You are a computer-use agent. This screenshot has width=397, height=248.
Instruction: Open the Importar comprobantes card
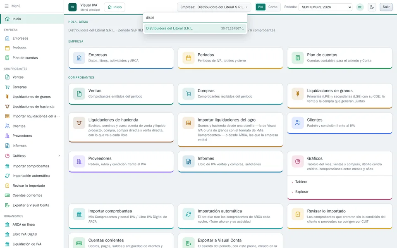121,216
